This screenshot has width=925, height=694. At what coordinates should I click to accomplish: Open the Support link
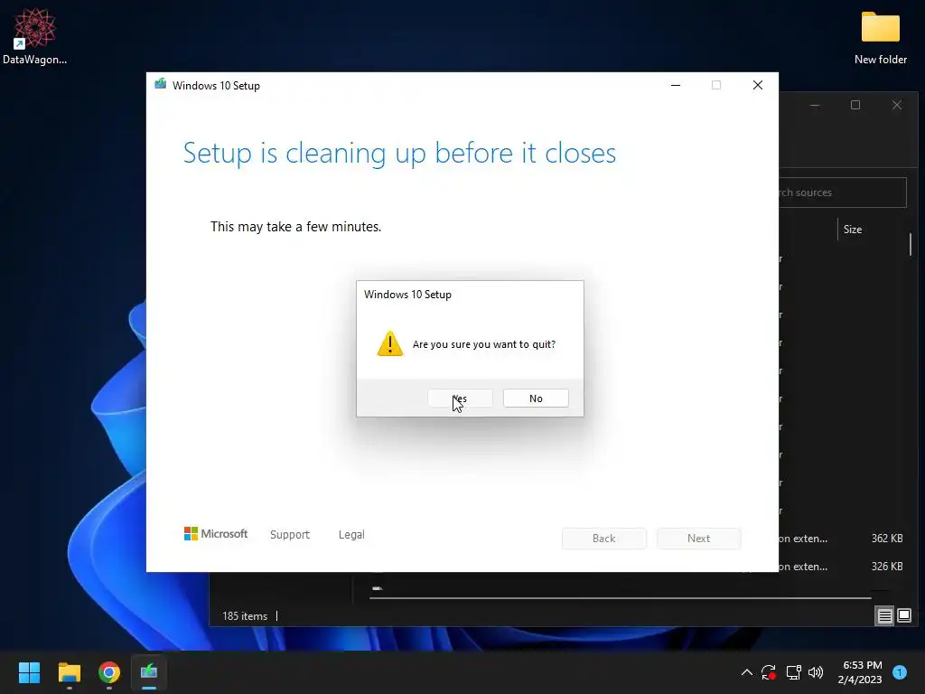tap(290, 534)
